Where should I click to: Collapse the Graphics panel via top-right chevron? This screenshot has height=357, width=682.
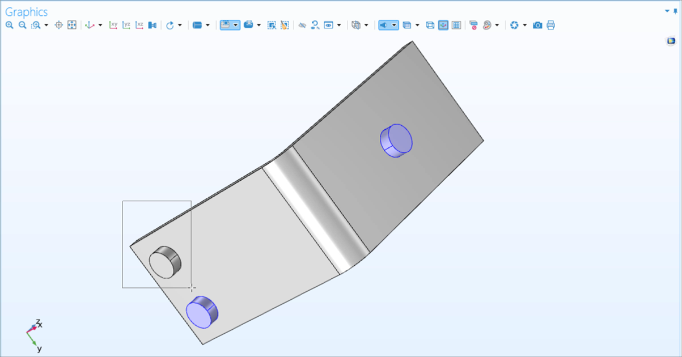(x=666, y=11)
